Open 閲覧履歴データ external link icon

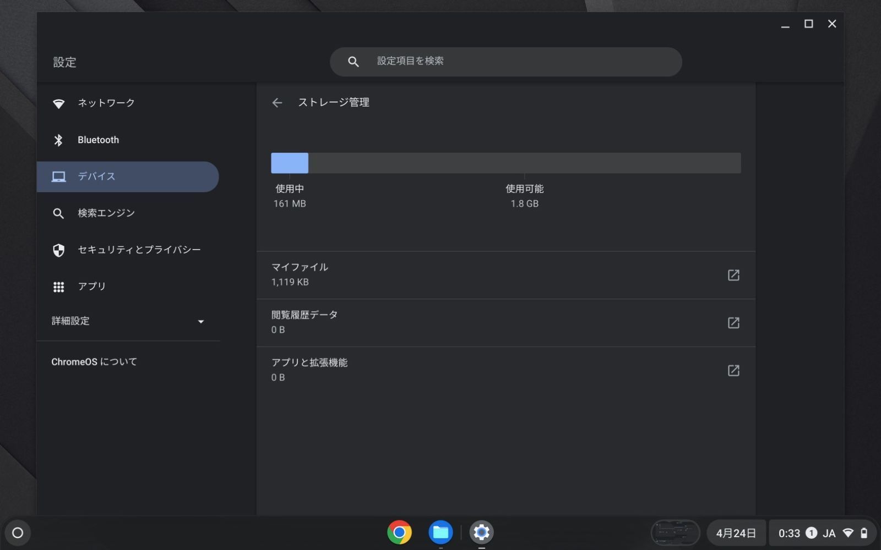pyautogui.click(x=733, y=323)
